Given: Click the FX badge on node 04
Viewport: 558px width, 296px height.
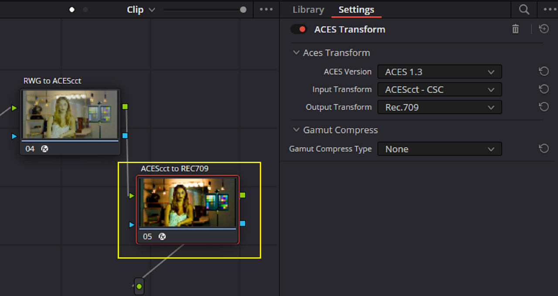Looking at the screenshot, I should coord(44,149).
